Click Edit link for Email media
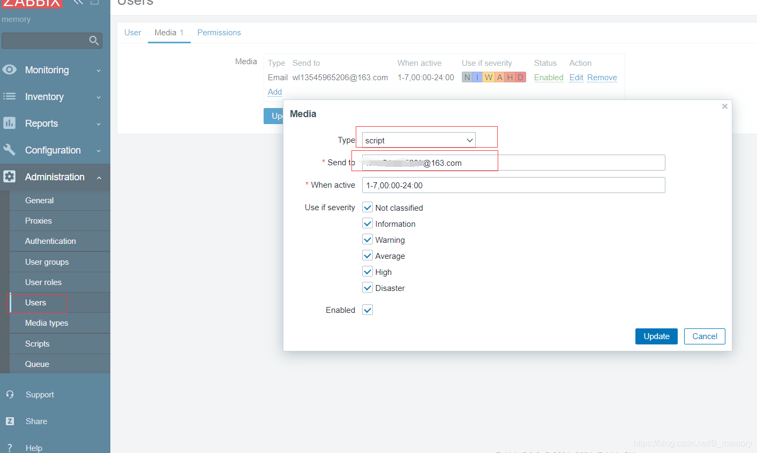The height and width of the screenshot is (453, 757). (x=576, y=78)
